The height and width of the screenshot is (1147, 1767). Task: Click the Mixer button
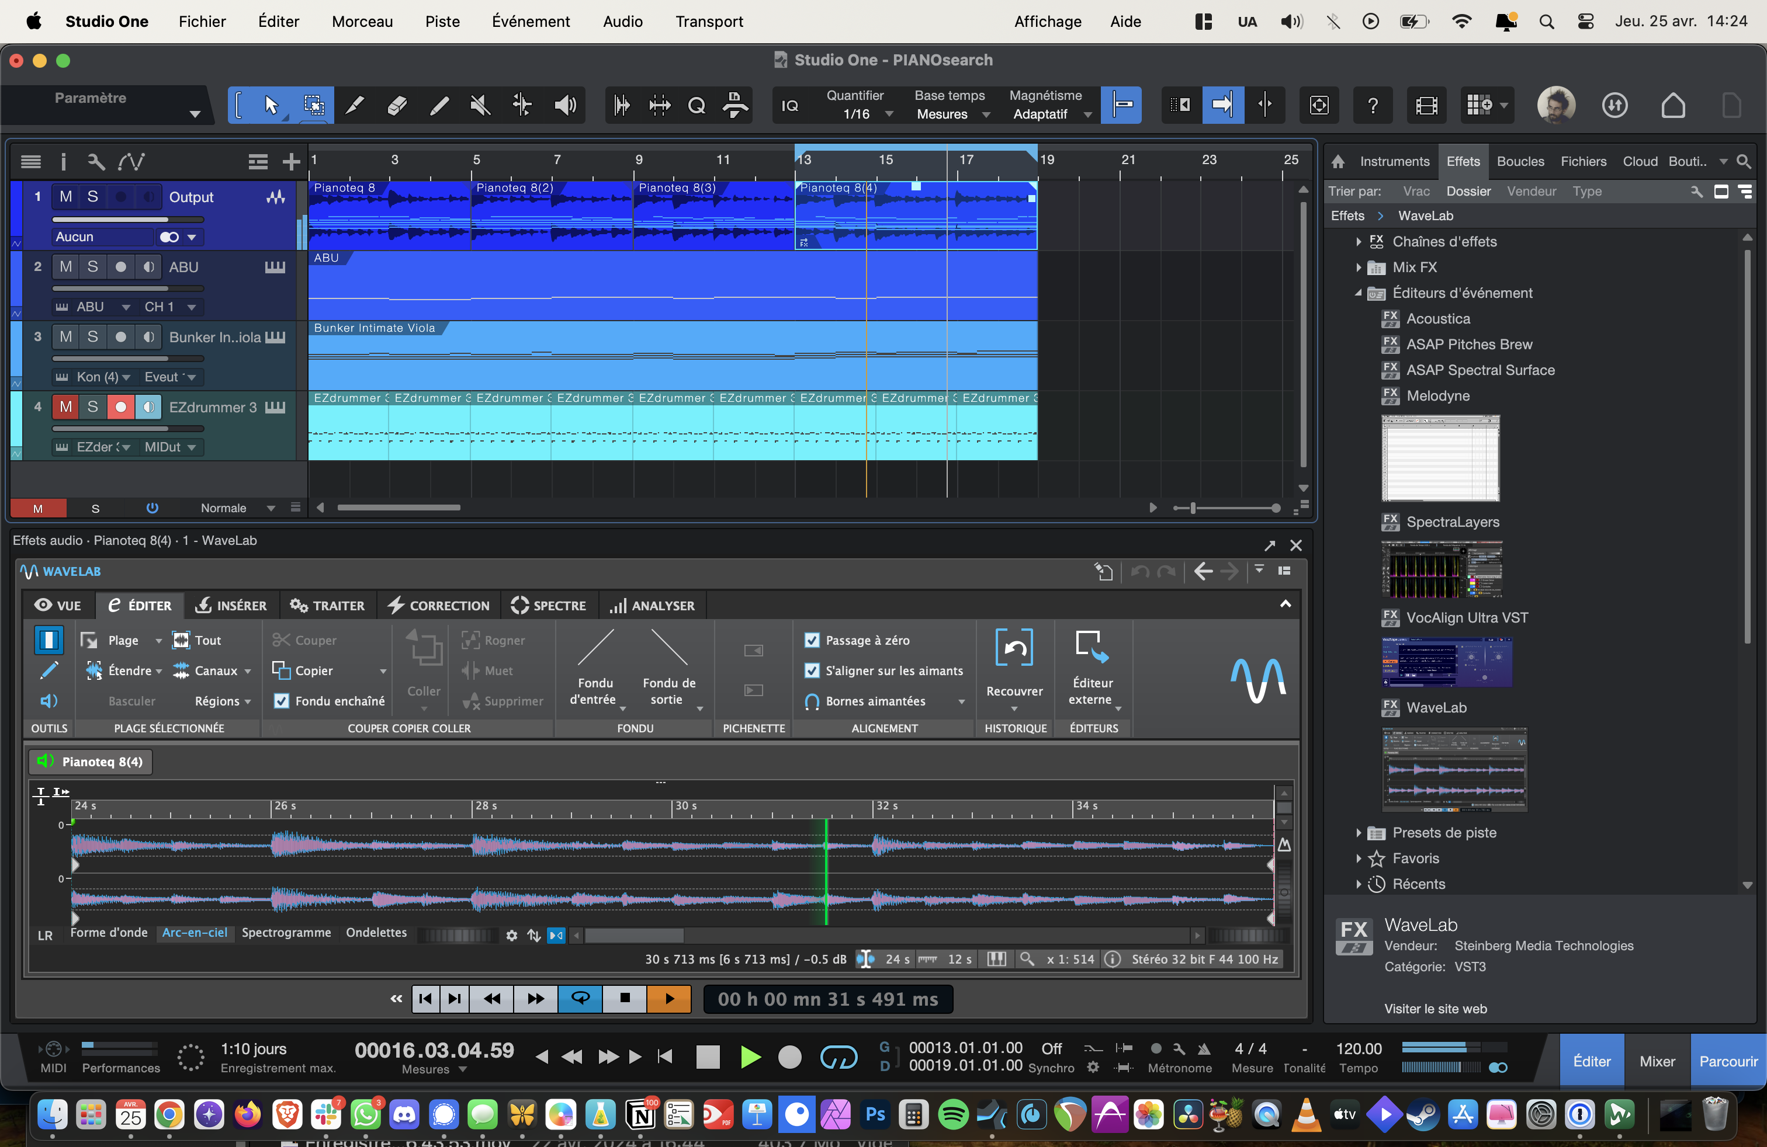click(1657, 1062)
